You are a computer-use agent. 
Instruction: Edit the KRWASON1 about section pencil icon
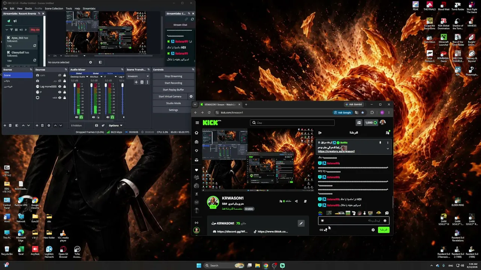click(x=301, y=223)
